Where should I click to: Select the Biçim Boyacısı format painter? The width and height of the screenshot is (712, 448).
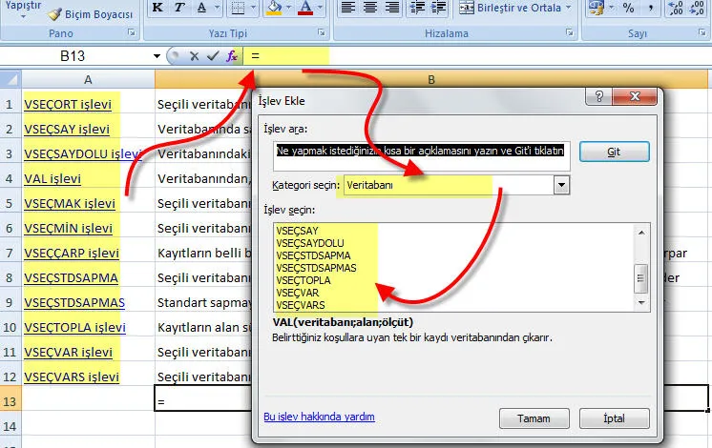click(93, 14)
